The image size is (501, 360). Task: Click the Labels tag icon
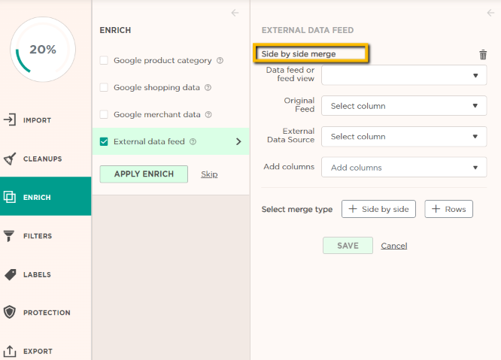point(10,274)
